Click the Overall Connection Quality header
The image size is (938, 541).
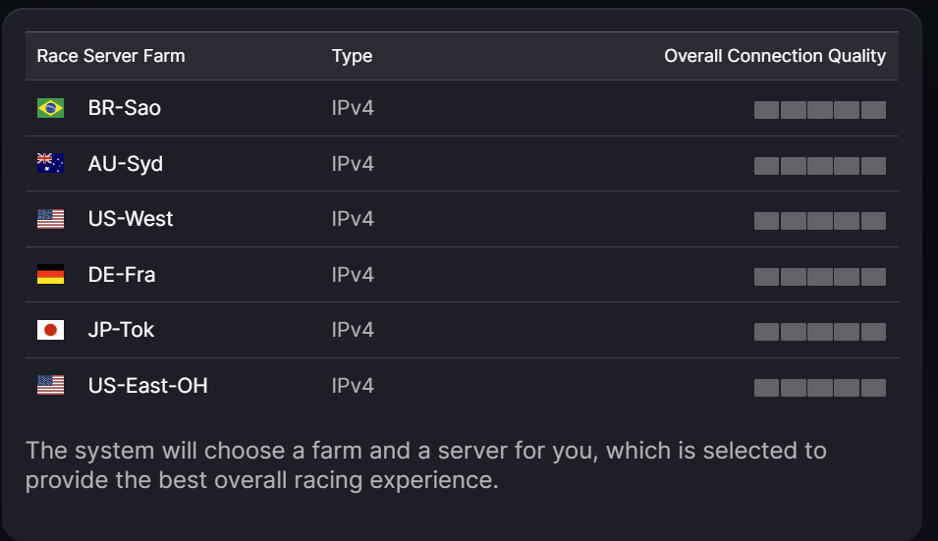(775, 56)
